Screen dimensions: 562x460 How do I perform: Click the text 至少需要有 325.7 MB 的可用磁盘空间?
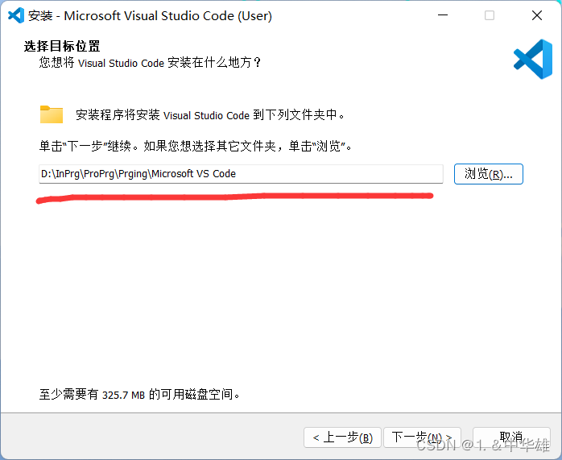(139, 395)
